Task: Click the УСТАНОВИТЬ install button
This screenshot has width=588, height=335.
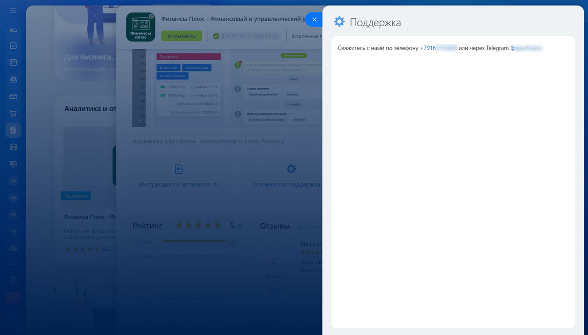Action: (x=181, y=36)
